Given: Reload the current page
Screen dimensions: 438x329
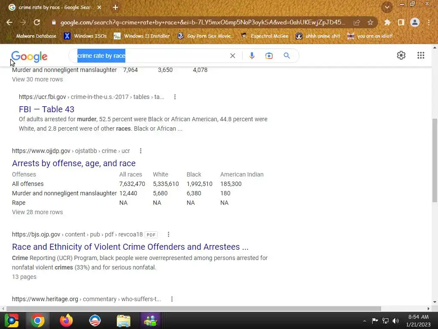Looking at the screenshot, I should pos(37,22).
